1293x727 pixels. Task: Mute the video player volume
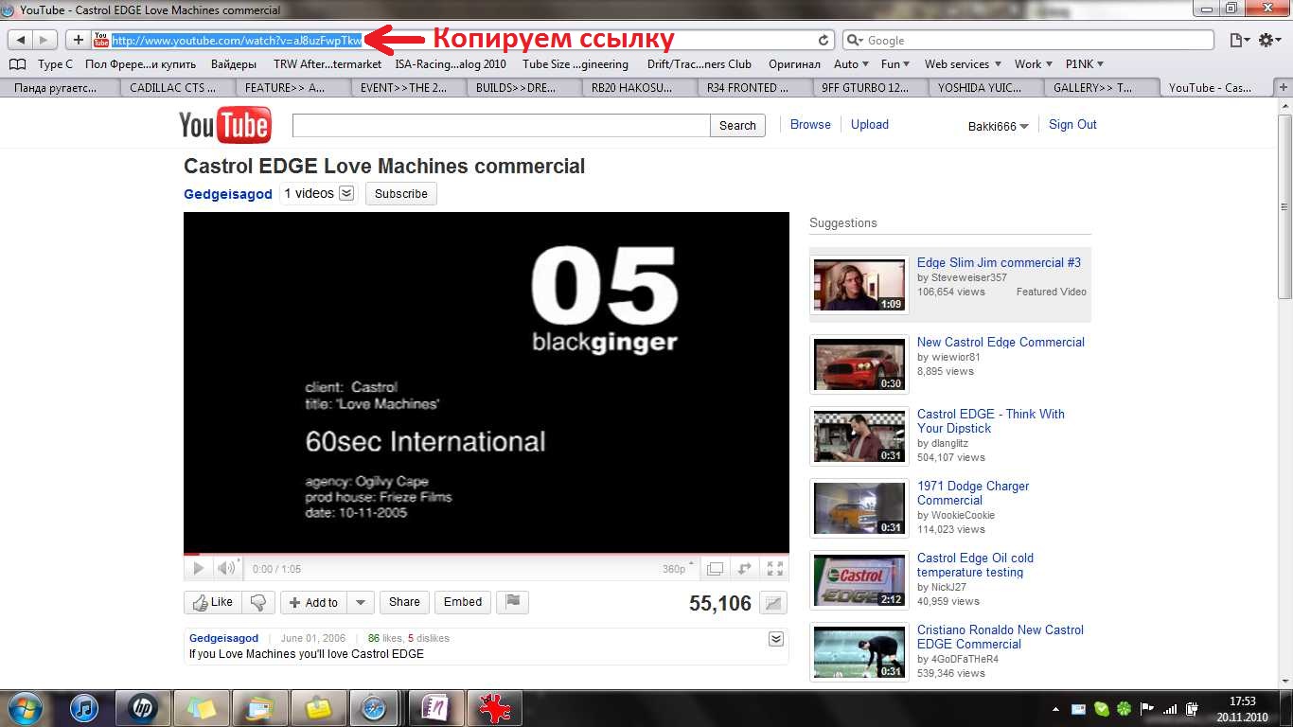pos(226,569)
